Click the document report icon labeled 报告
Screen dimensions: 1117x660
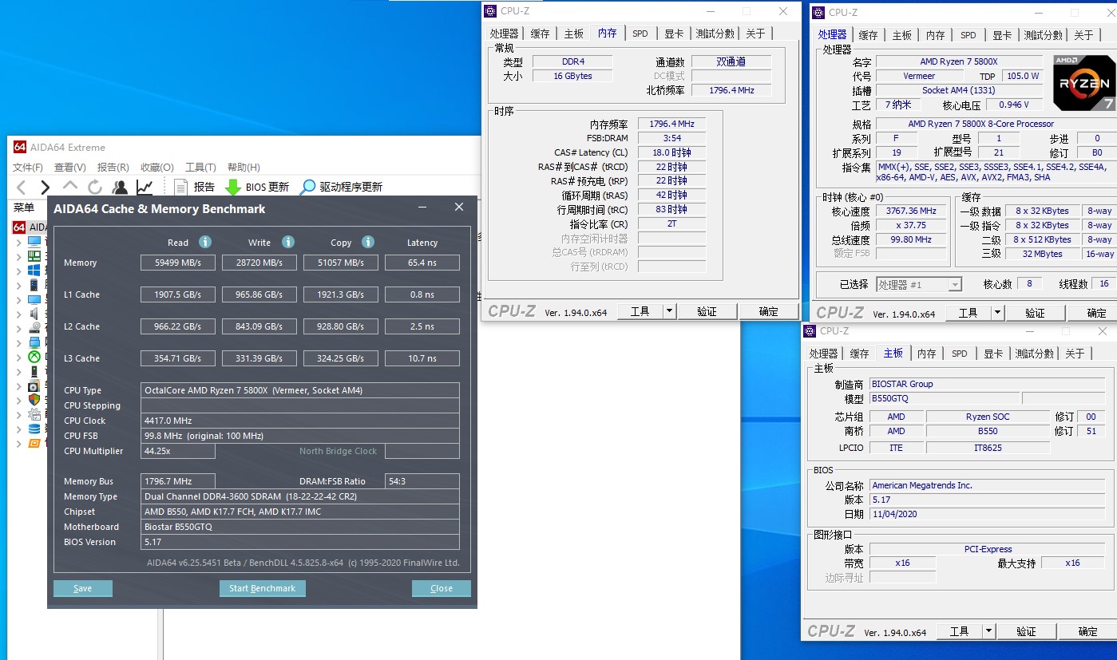click(180, 187)
